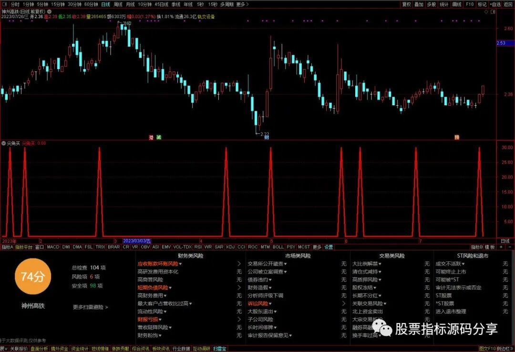Viewport: 515px width, 352px height.
Task: Click the small panel icon before 分时
Action: pyautogui.click(x=6, y=4)
